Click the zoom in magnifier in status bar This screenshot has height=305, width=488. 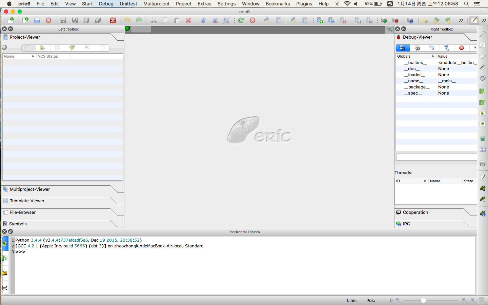pos(464,300)
